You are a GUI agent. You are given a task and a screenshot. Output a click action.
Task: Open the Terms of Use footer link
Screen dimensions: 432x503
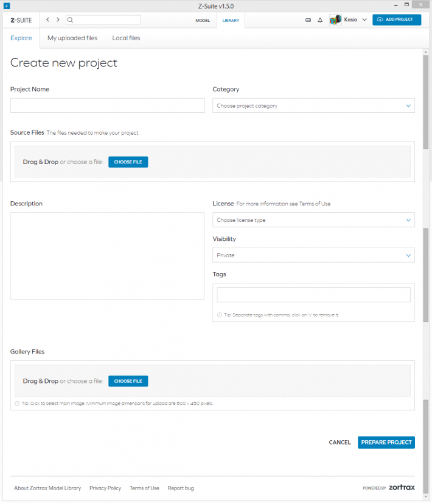[144, 488]
